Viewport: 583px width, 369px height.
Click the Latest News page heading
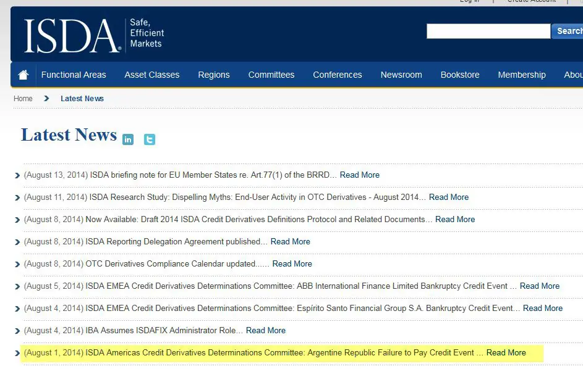tap(69, 135)
